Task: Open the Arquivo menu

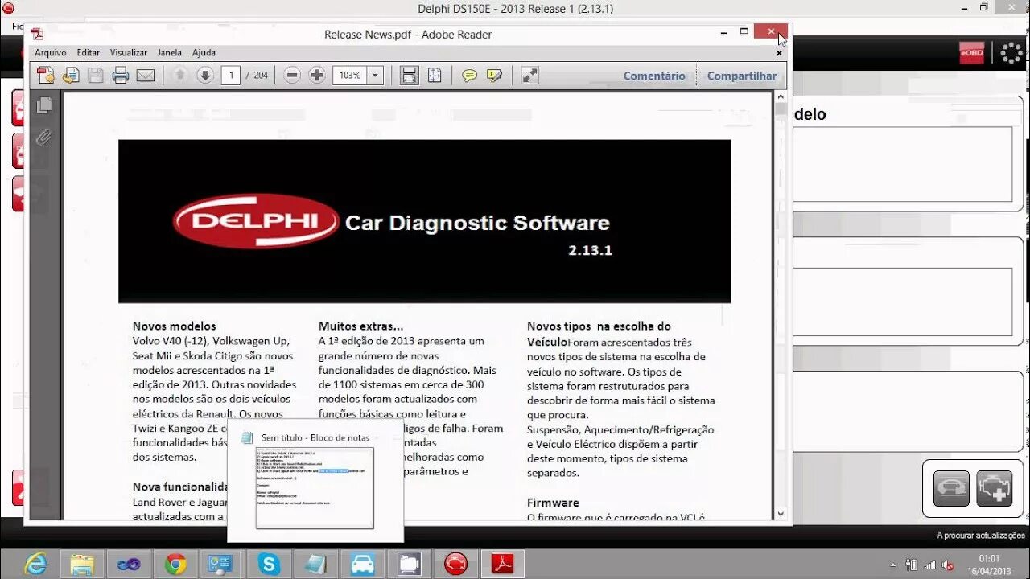Action: (x=51, y=52)
